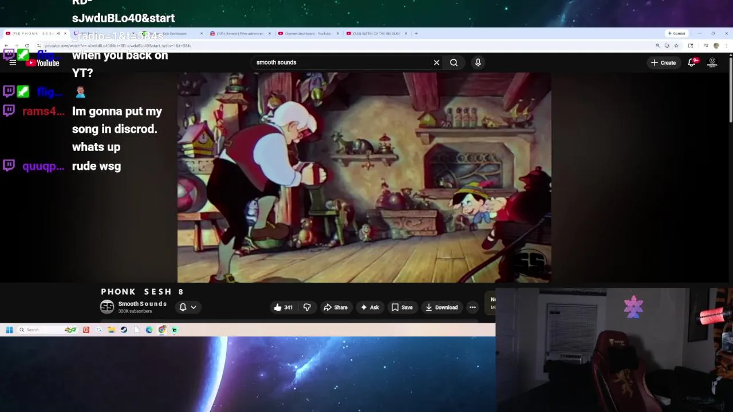Switch to the Discord browser tab
The image size is (733, 412).
[x=239, y=33]
